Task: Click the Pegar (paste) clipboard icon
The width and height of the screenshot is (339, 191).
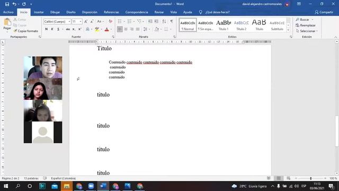Action: tap(7, 22)
